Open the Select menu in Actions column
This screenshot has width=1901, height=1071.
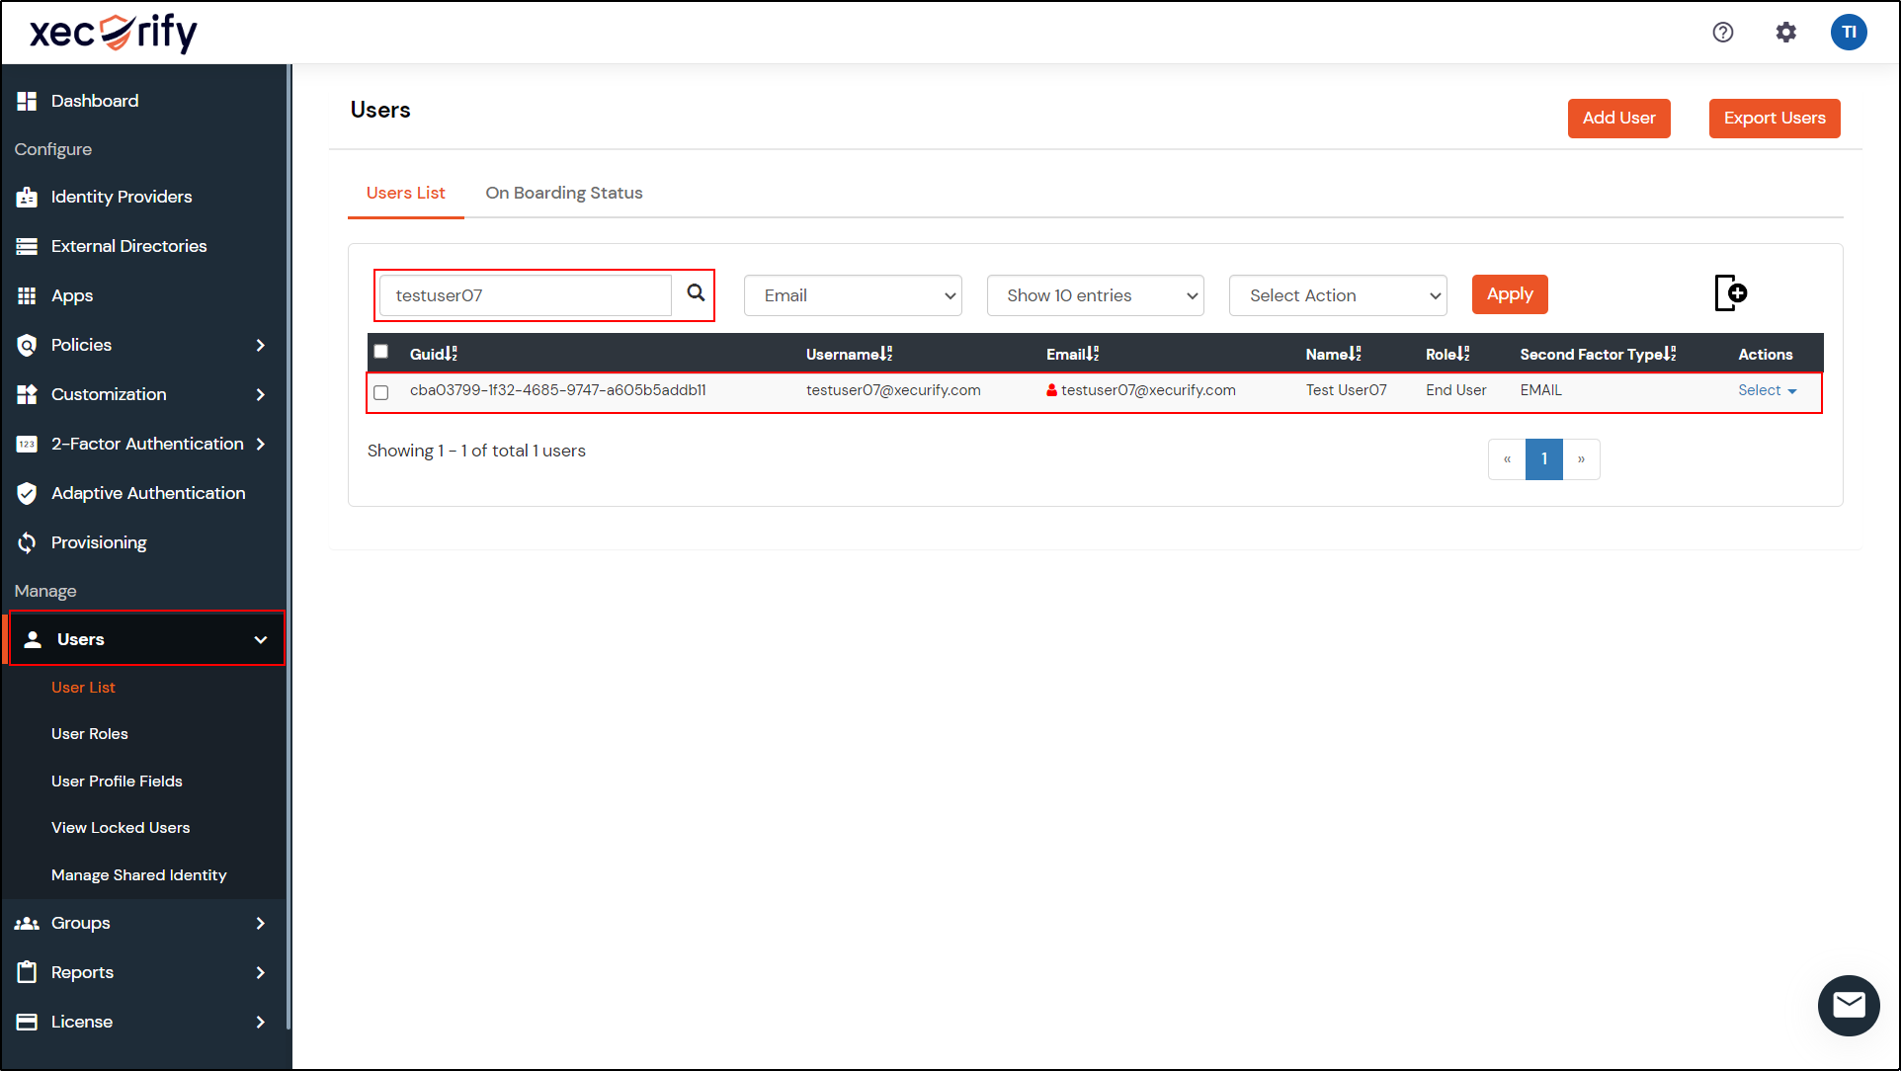click(x=1767, y=389)
